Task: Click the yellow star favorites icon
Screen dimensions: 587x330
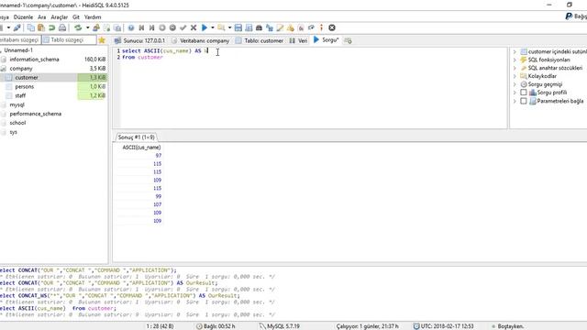Action: click(x=102, y=40)
